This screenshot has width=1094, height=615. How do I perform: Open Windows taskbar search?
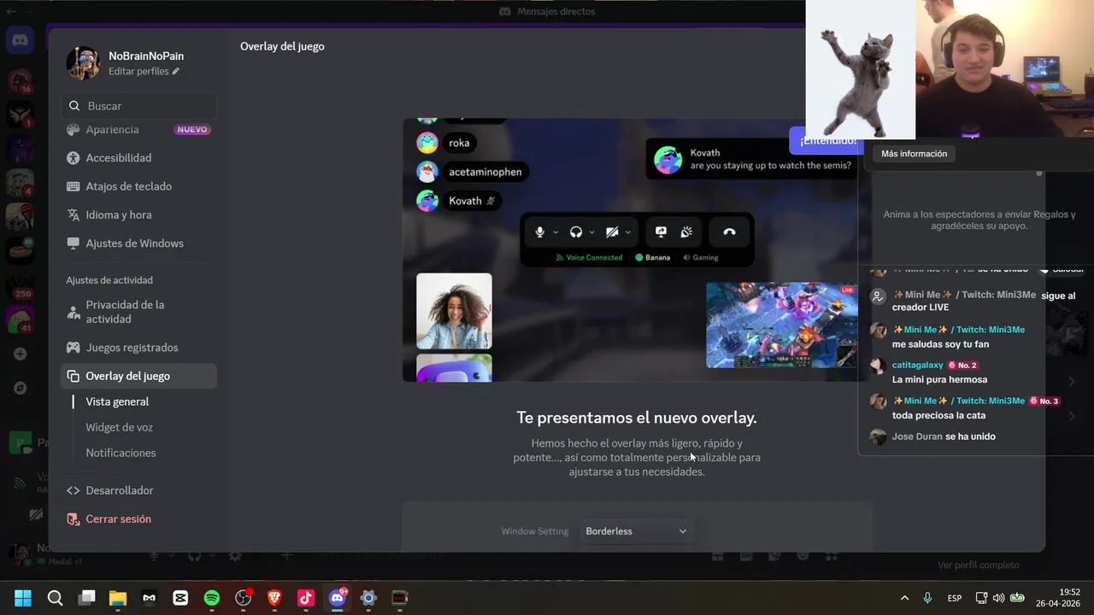(55, 598)
